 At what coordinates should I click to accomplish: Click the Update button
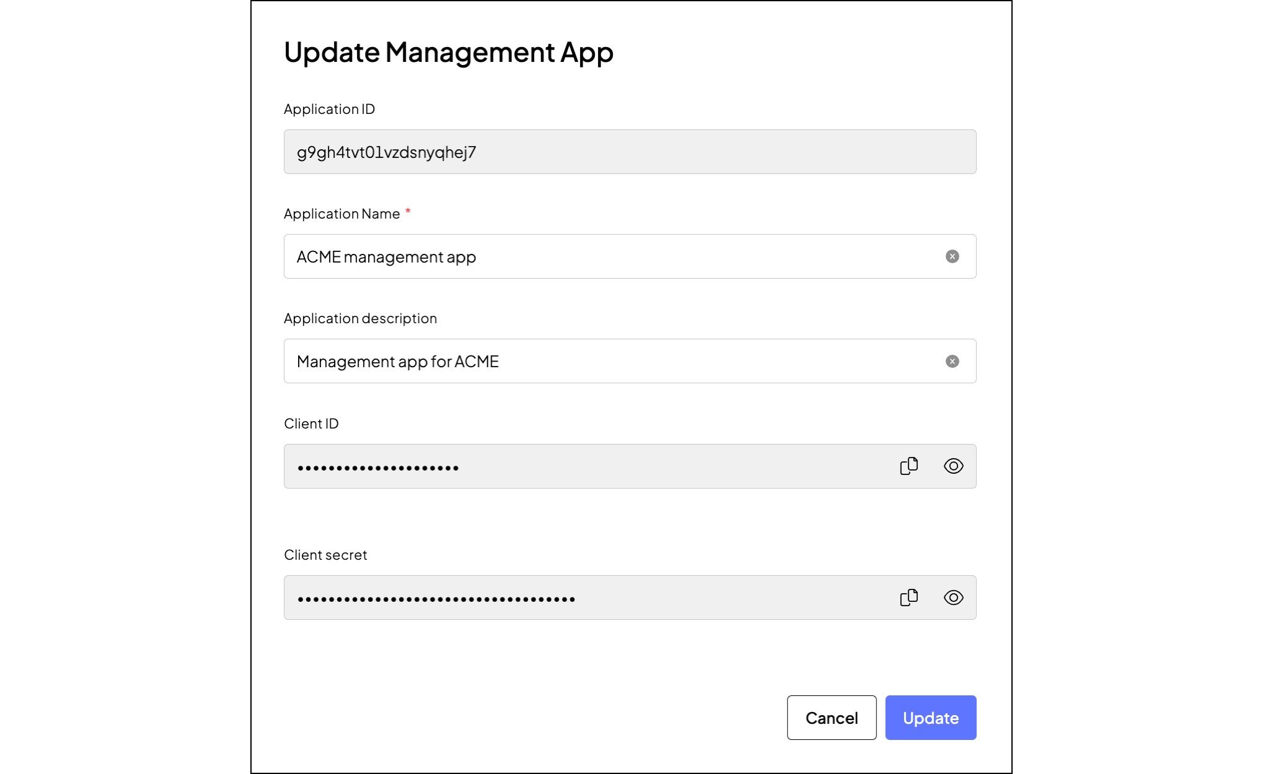(x=930, y=718)
